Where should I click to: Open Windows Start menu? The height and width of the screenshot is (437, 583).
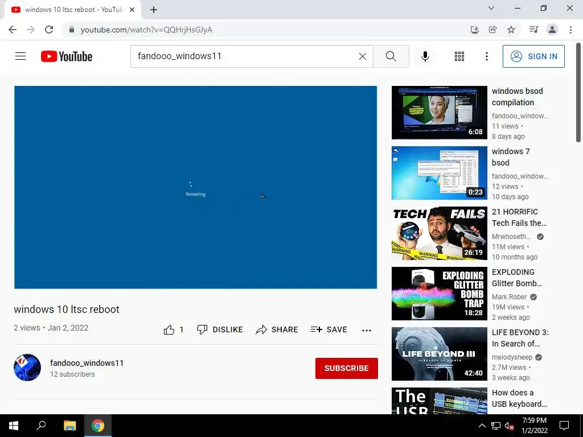pyautogui.click(x=14, y=426)
